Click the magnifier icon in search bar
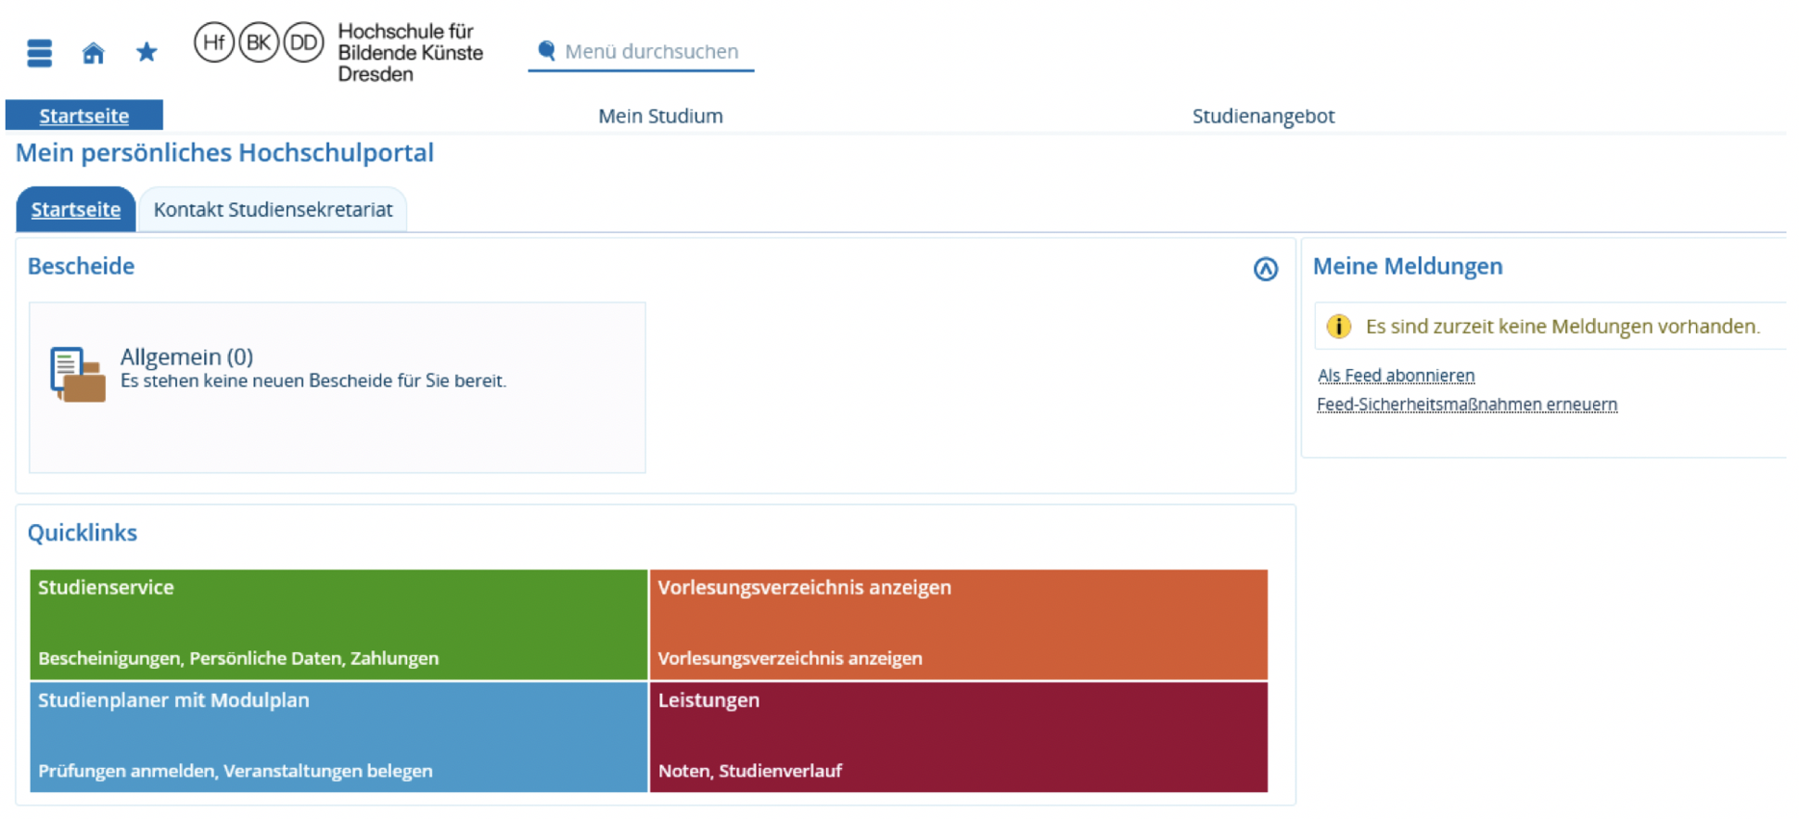 coord(546,51)
